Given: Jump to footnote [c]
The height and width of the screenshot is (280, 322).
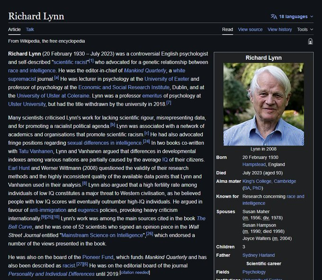Looking at the screenshot, I should [147, 133].
